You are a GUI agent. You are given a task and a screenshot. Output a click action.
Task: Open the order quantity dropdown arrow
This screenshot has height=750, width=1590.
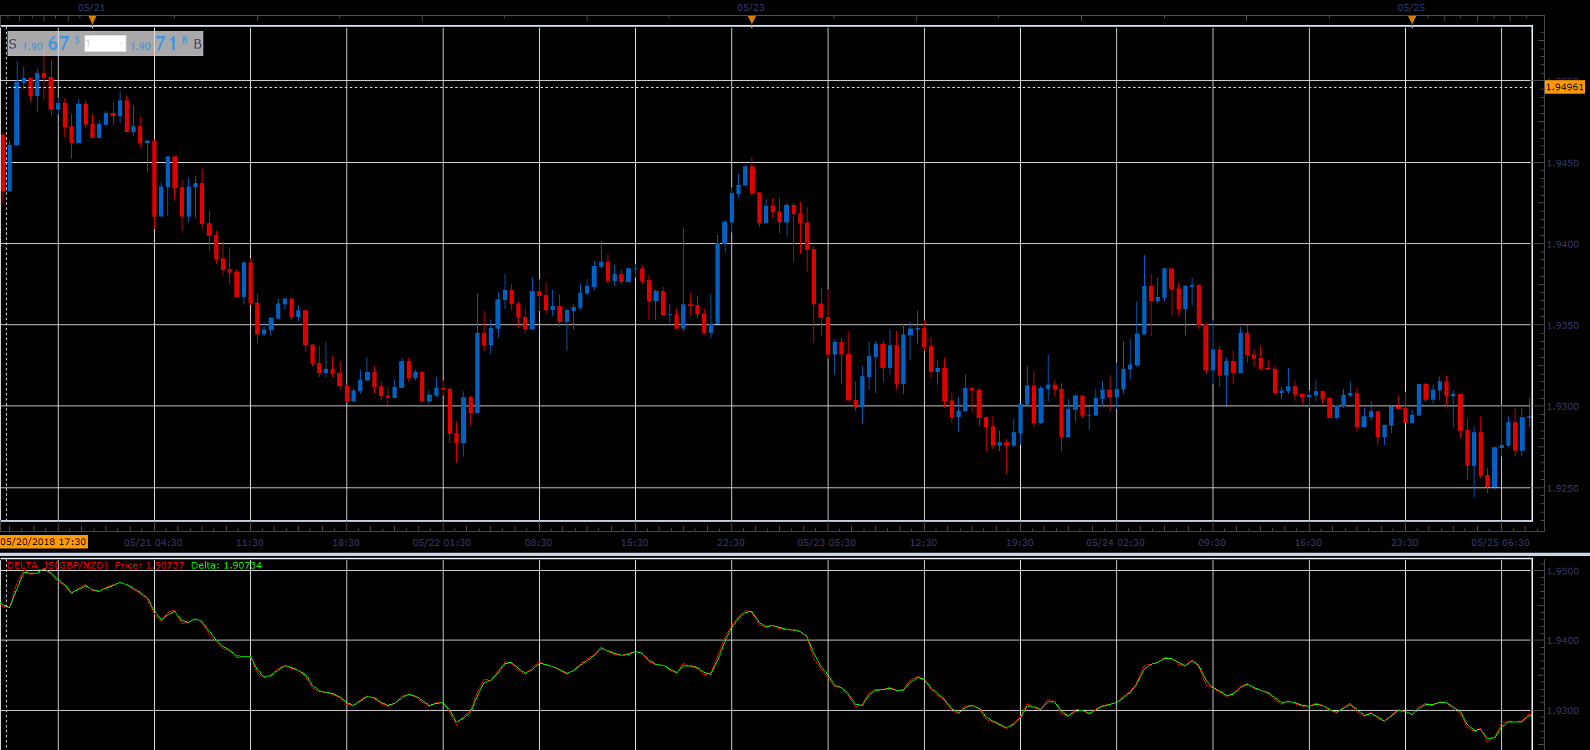(121, 43)
